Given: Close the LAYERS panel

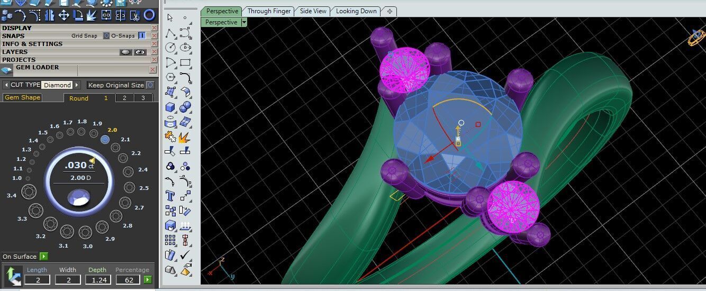Looking at the screenshot, I should point(154,52).
